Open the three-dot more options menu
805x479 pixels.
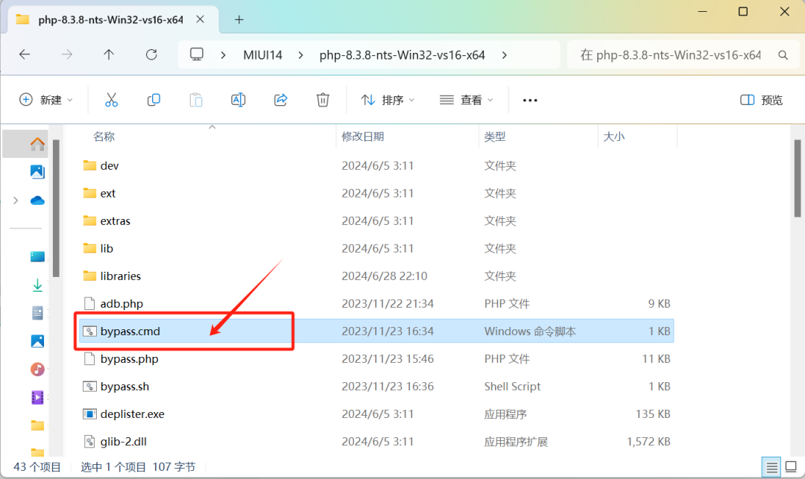pyautogui.click(x=530, y=100)
